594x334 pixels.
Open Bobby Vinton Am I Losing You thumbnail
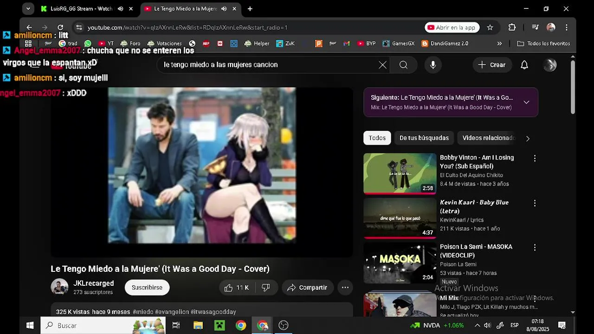point(400,173)
